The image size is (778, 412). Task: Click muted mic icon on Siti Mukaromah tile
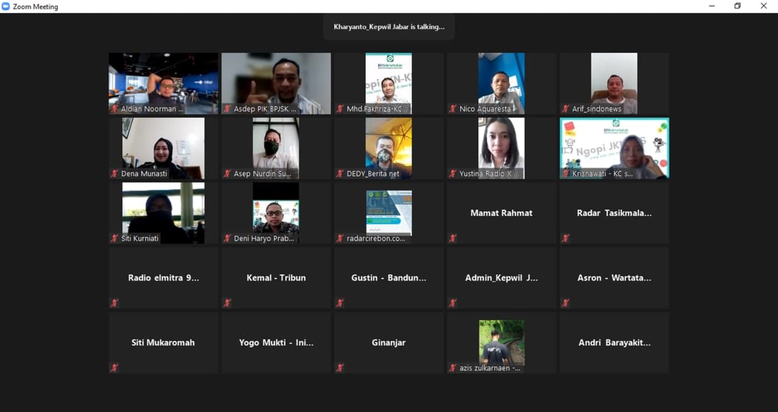[x=114, y=368]
